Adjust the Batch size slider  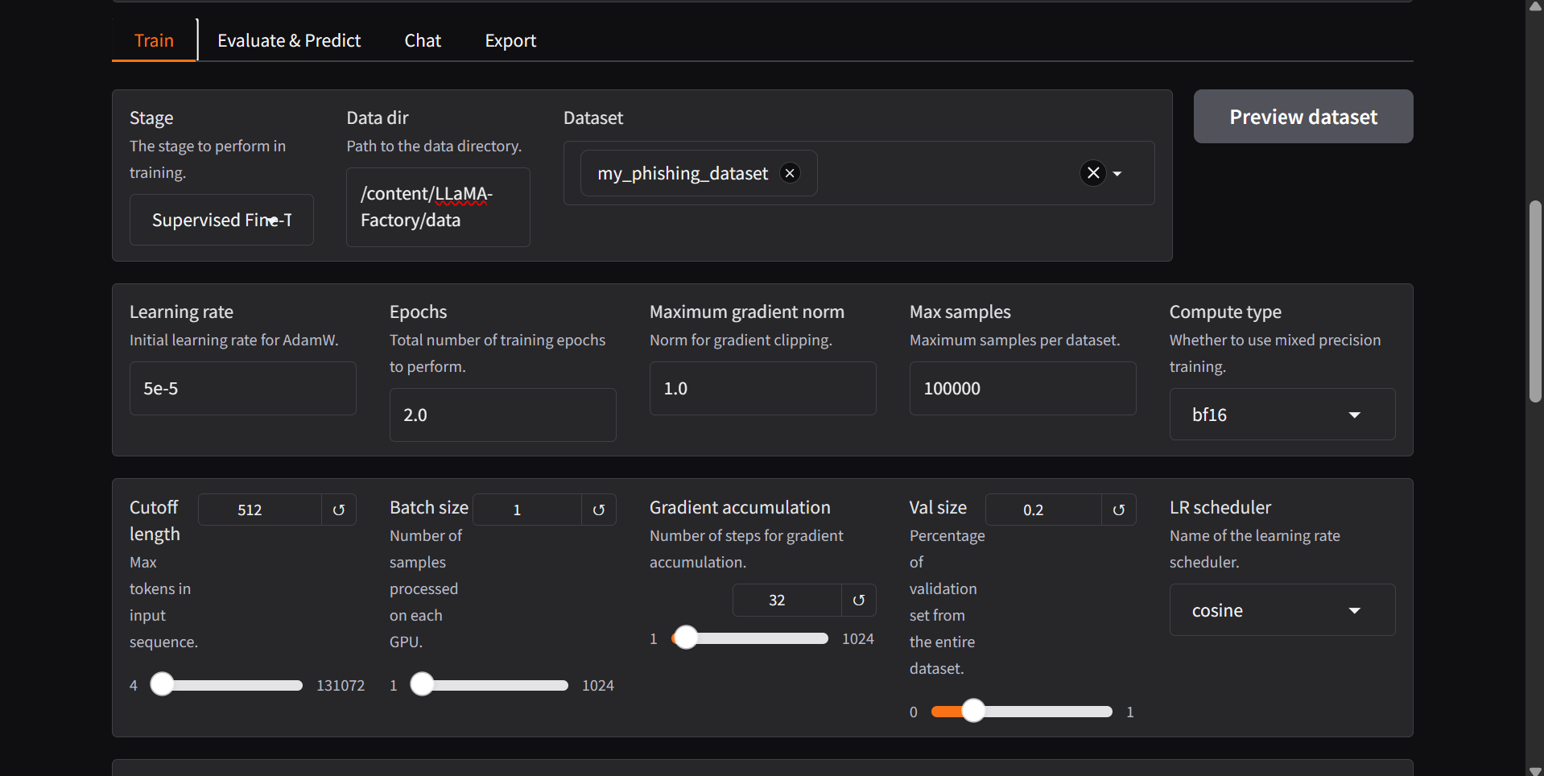pyautogui.click(x=489, y=685)
